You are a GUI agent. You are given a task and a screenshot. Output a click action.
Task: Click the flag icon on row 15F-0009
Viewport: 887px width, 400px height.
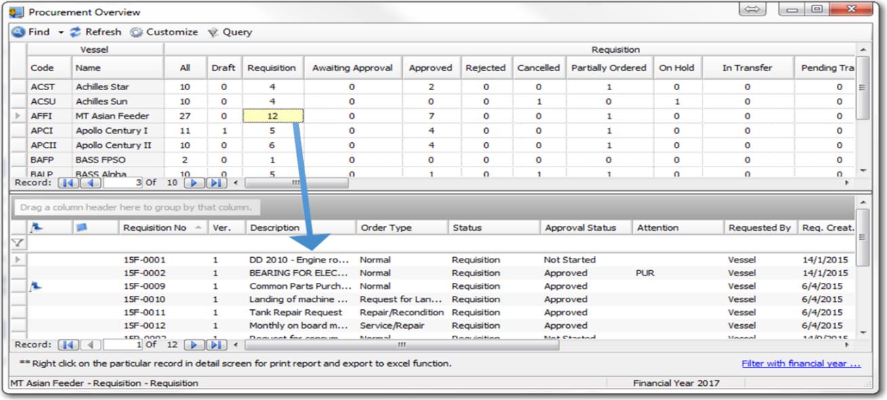[35, 286]
